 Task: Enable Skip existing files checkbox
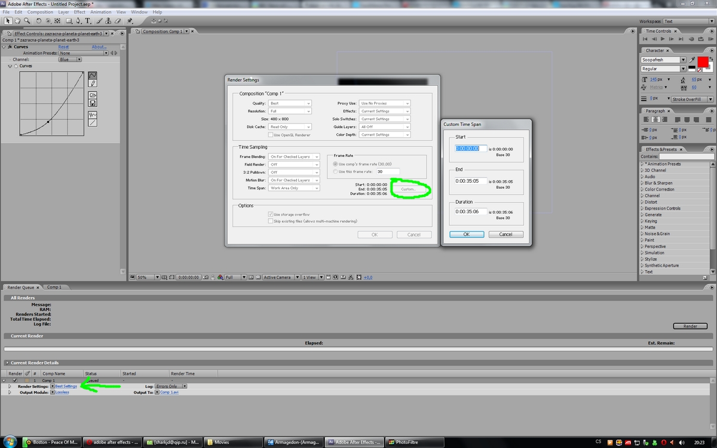(271, 221)
